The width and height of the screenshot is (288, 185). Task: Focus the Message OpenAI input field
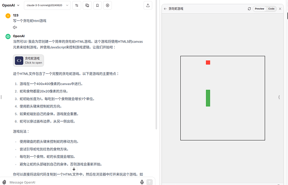coord(73,182)
